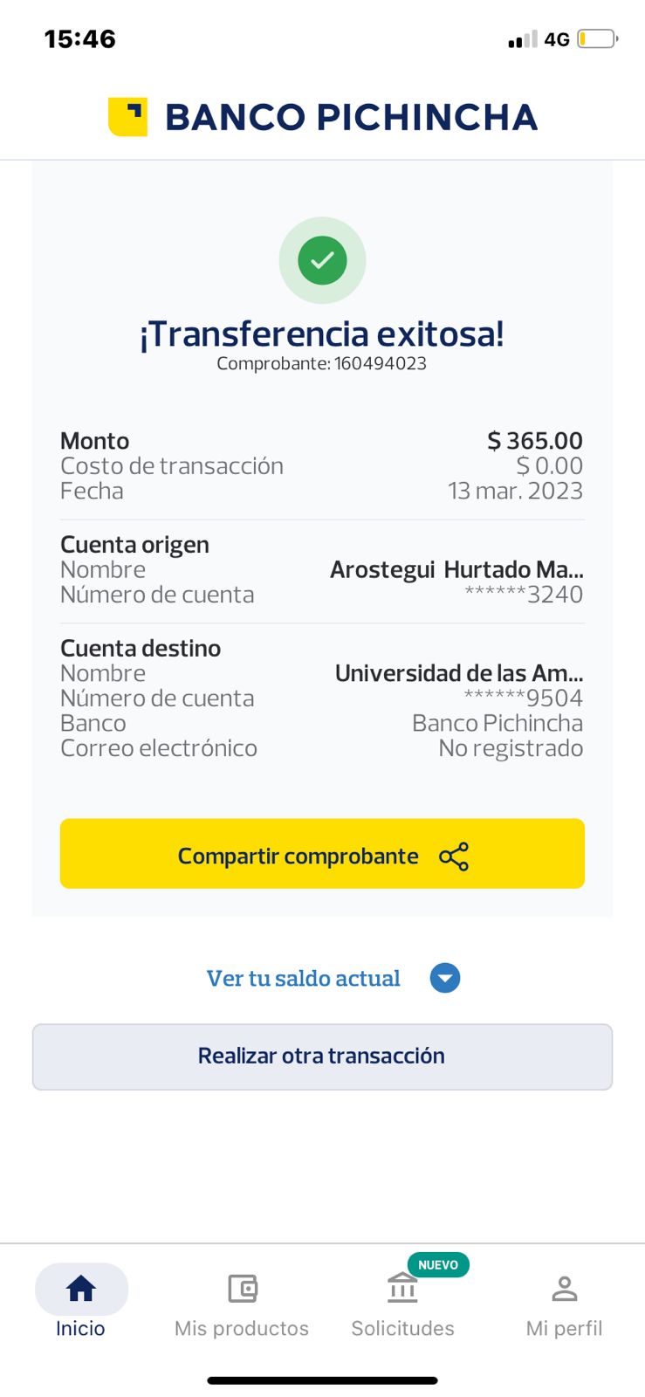Tap the home indicator bar at bottom

(x=322, y=1380)
